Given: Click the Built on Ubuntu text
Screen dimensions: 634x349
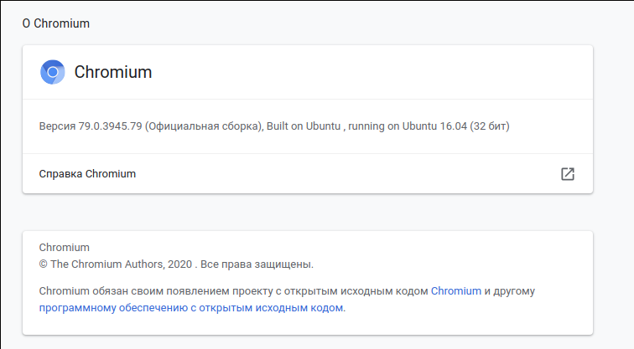Looking at the screenshot, I should (303, 126).
